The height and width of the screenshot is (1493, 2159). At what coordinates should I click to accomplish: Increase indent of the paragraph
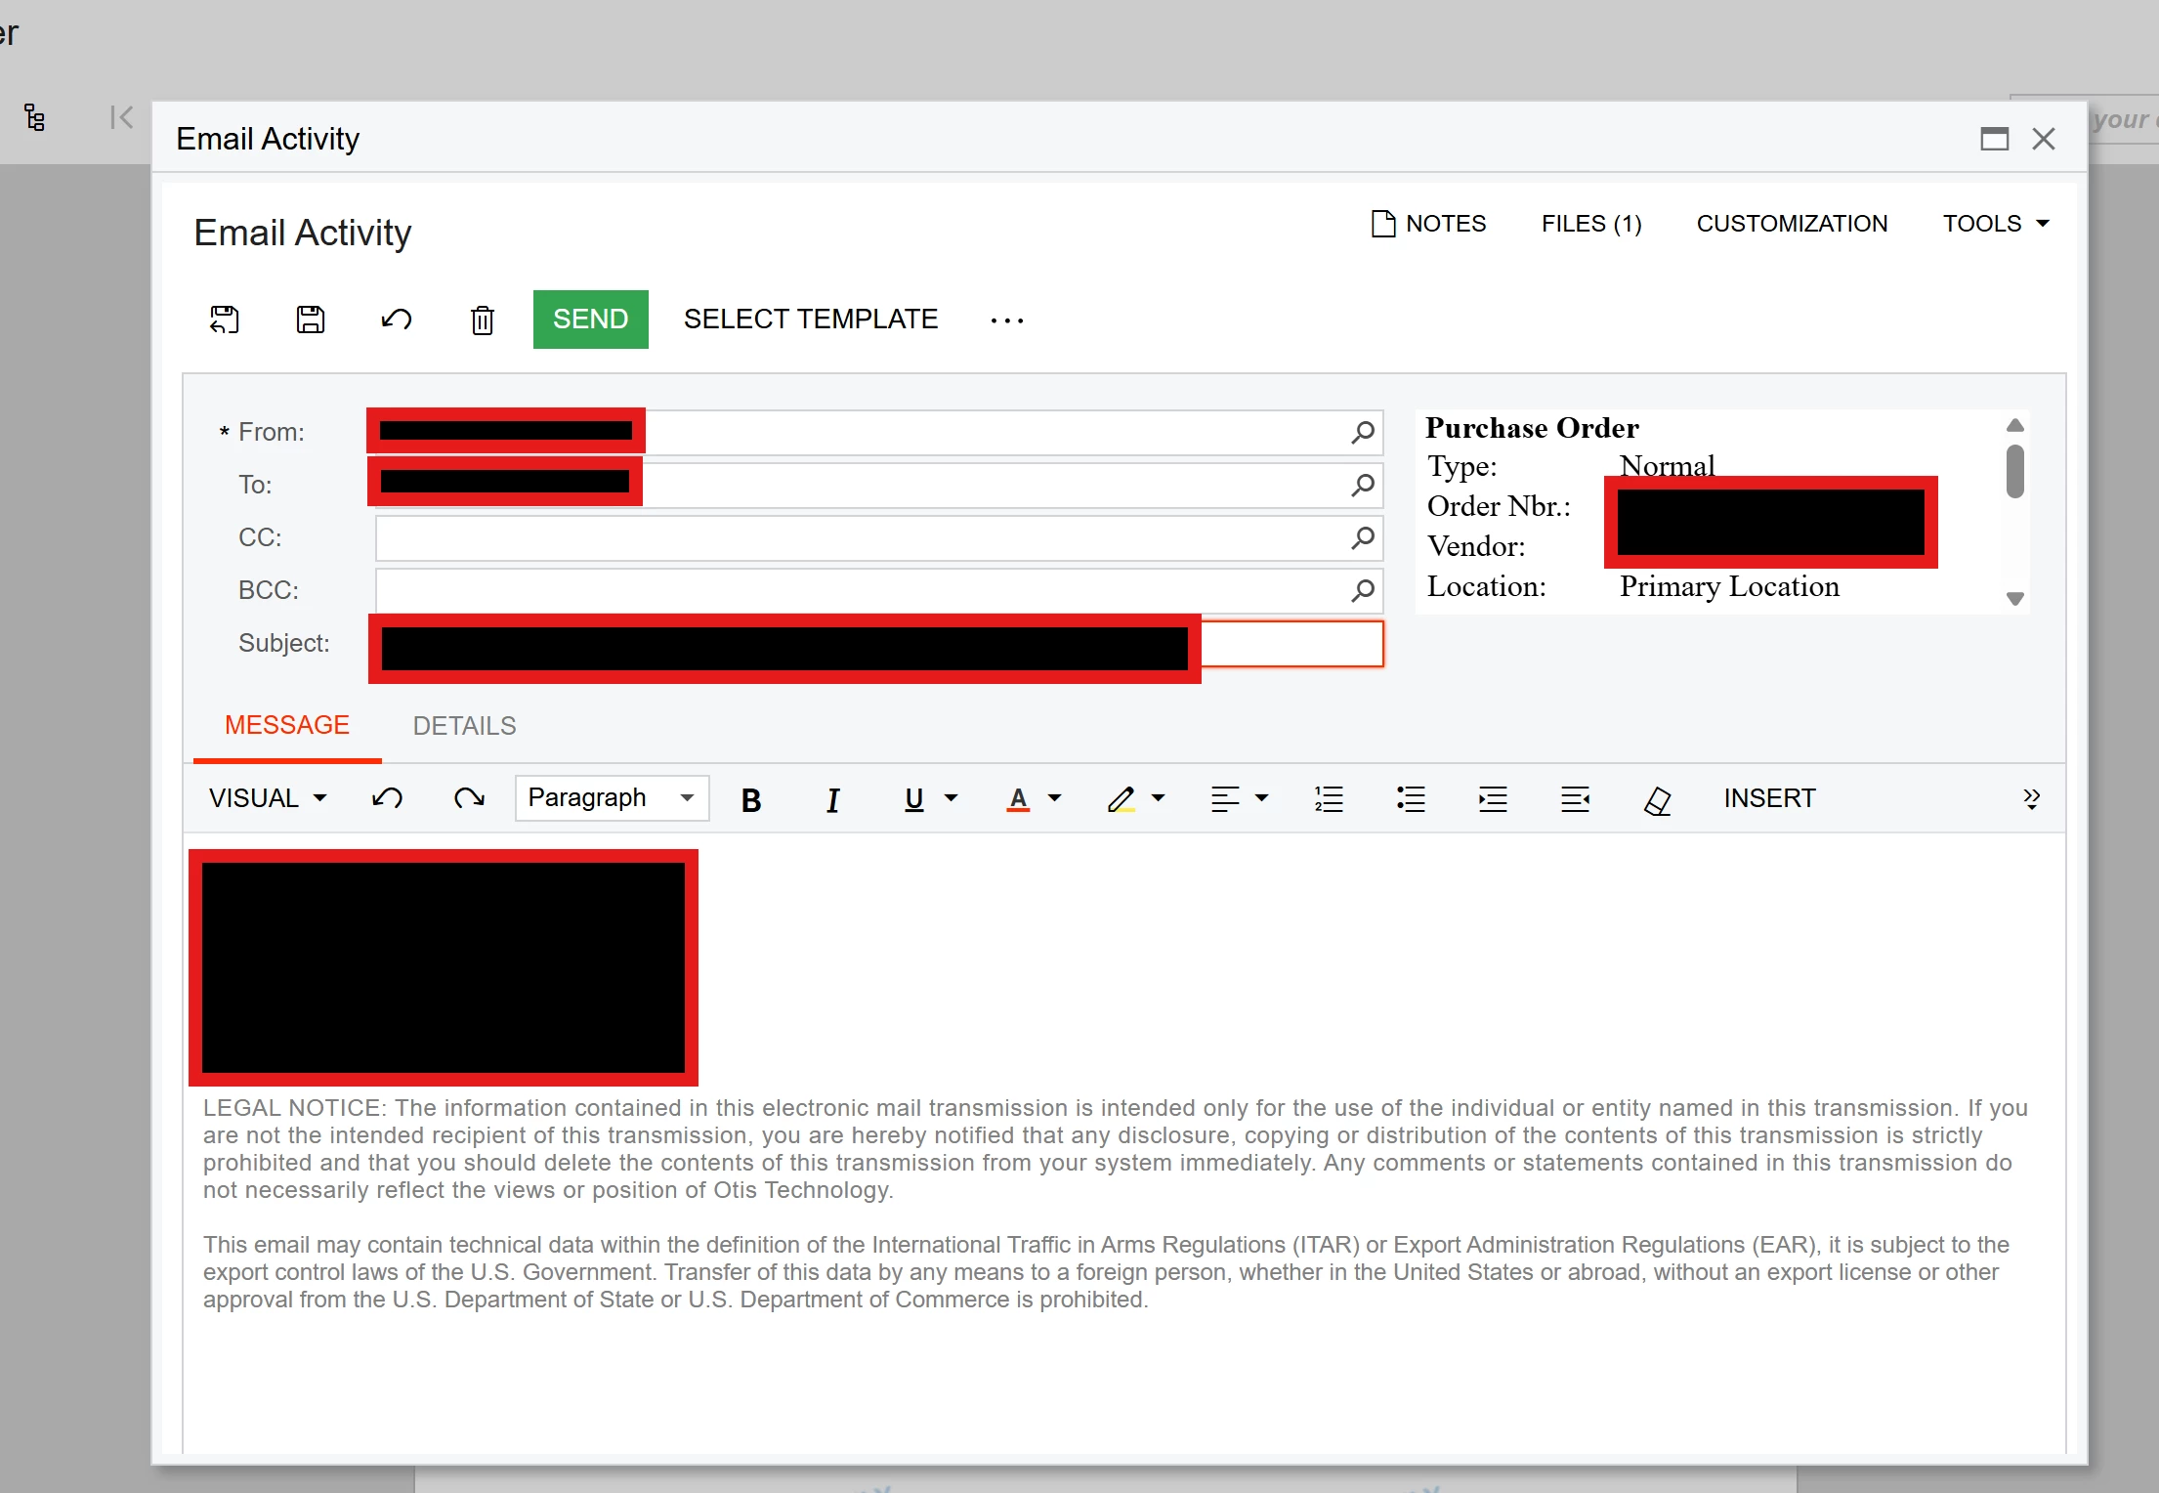[1493, 799]
